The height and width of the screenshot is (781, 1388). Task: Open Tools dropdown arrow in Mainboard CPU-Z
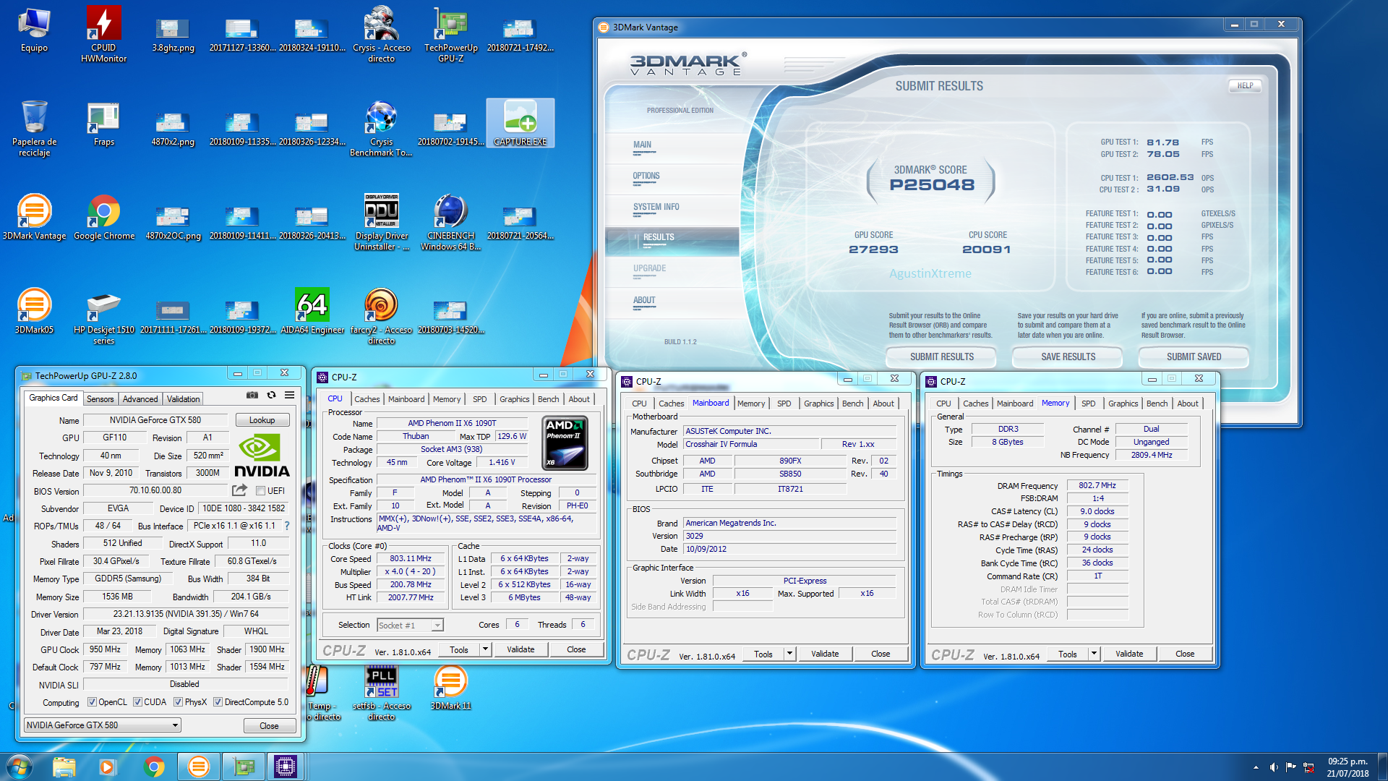click(790, 654)
